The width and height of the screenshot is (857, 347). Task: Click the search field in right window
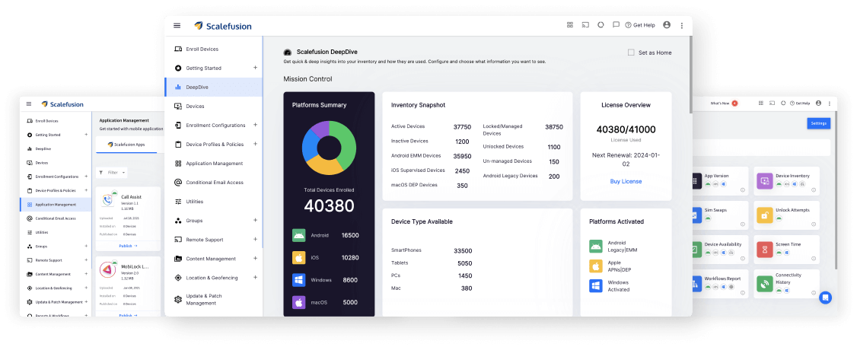click(761, 148)
